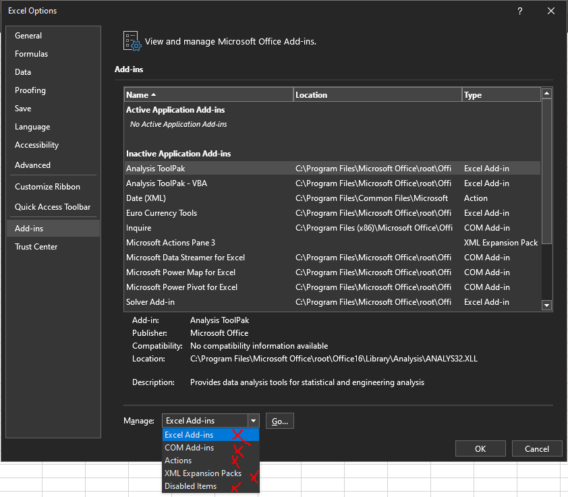The width and height of the screenshot is (568, 497).
Task: Click the Help question mark icon
Action: tap(520, 11)
